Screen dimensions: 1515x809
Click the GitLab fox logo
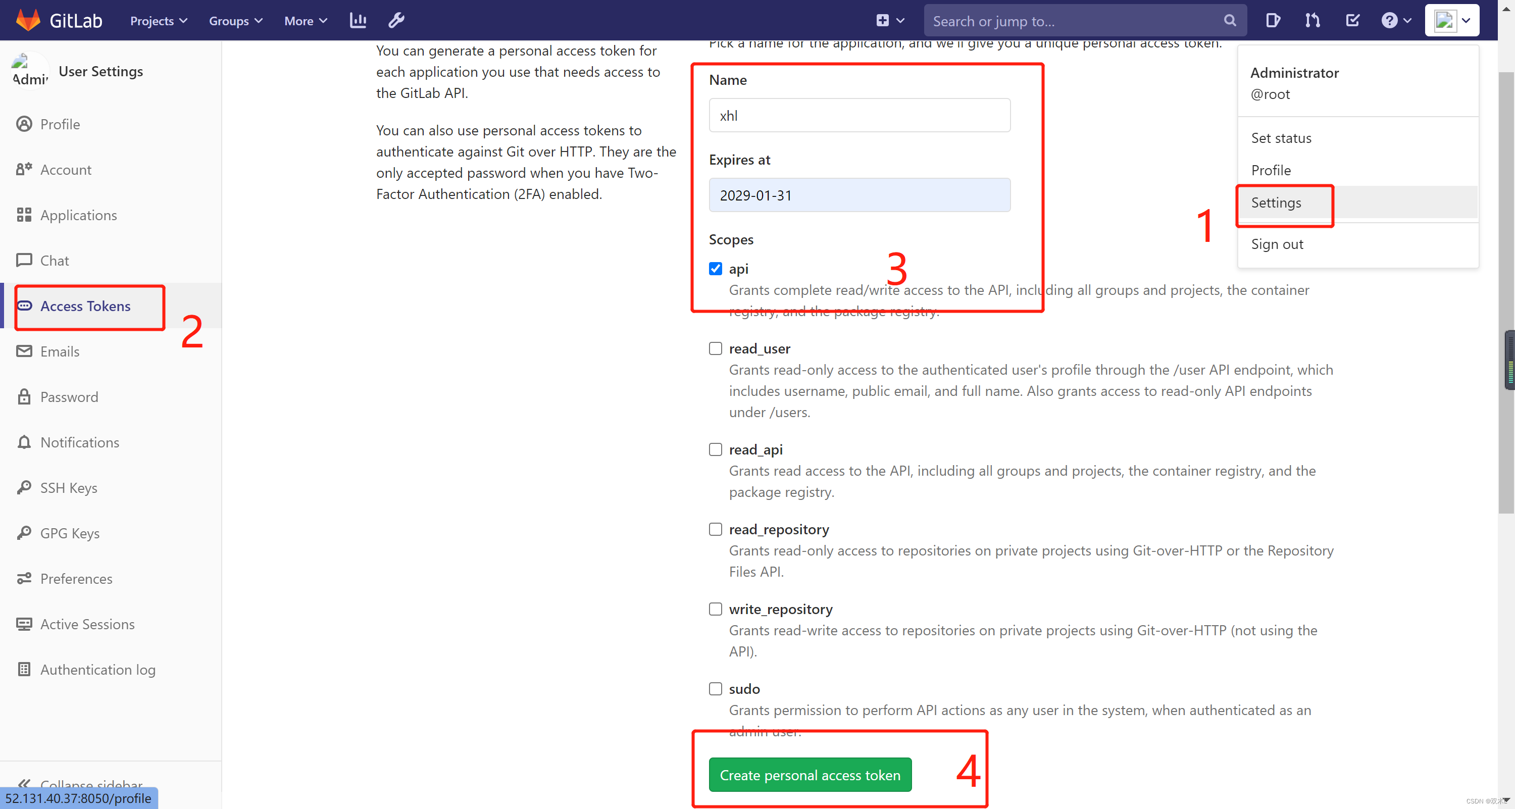tap(28, 21)
